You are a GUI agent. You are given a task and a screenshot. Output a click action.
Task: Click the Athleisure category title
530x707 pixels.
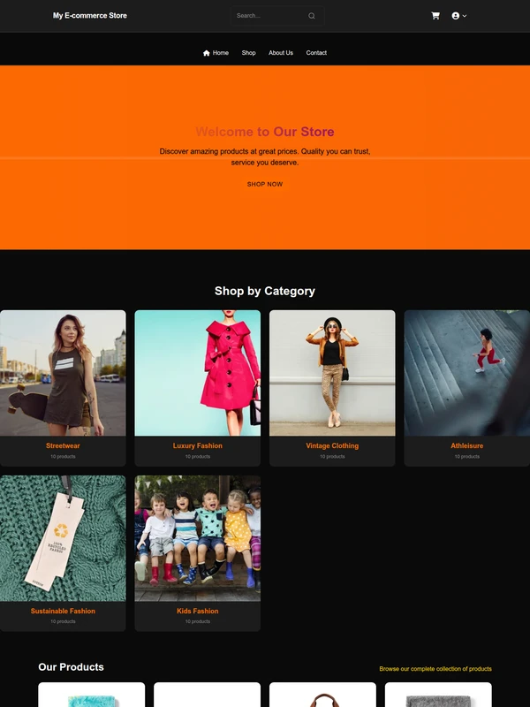(467, 446)
